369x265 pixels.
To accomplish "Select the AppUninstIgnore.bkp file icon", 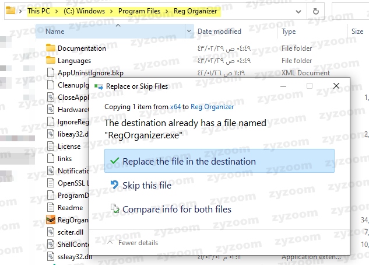I will pyautogui.click(x=51, y=72).
